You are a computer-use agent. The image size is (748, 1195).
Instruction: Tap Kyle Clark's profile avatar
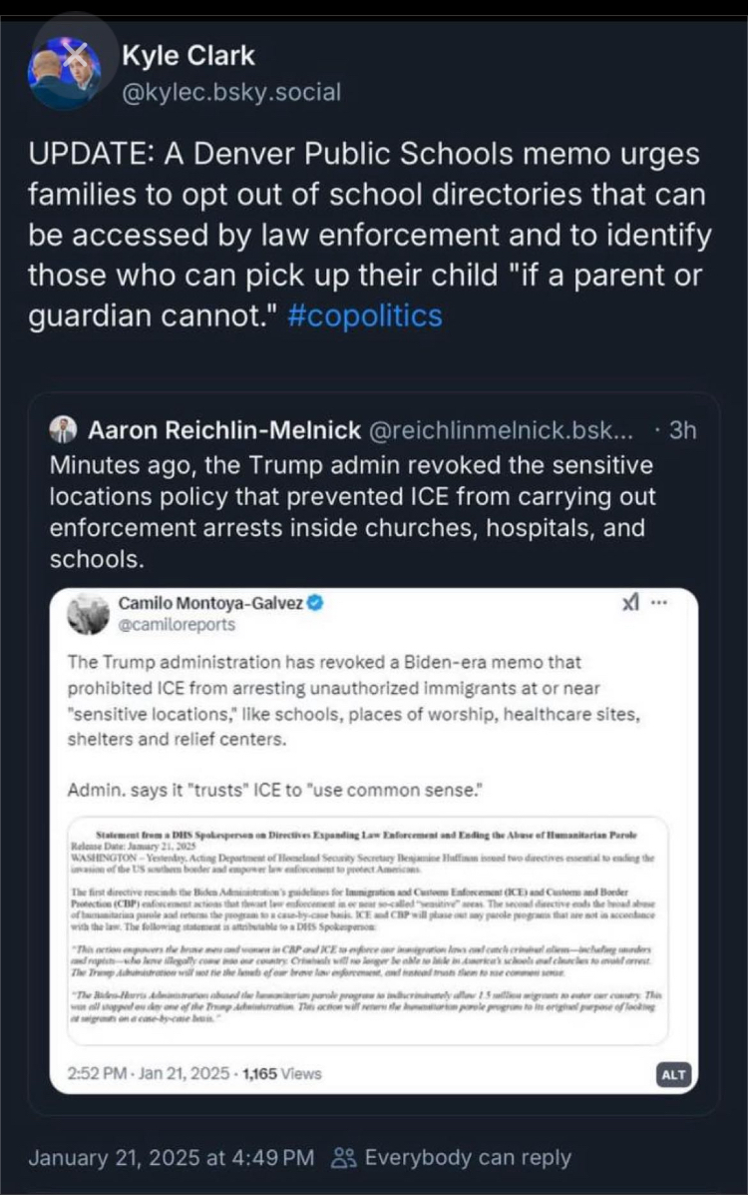click(64, 73)
